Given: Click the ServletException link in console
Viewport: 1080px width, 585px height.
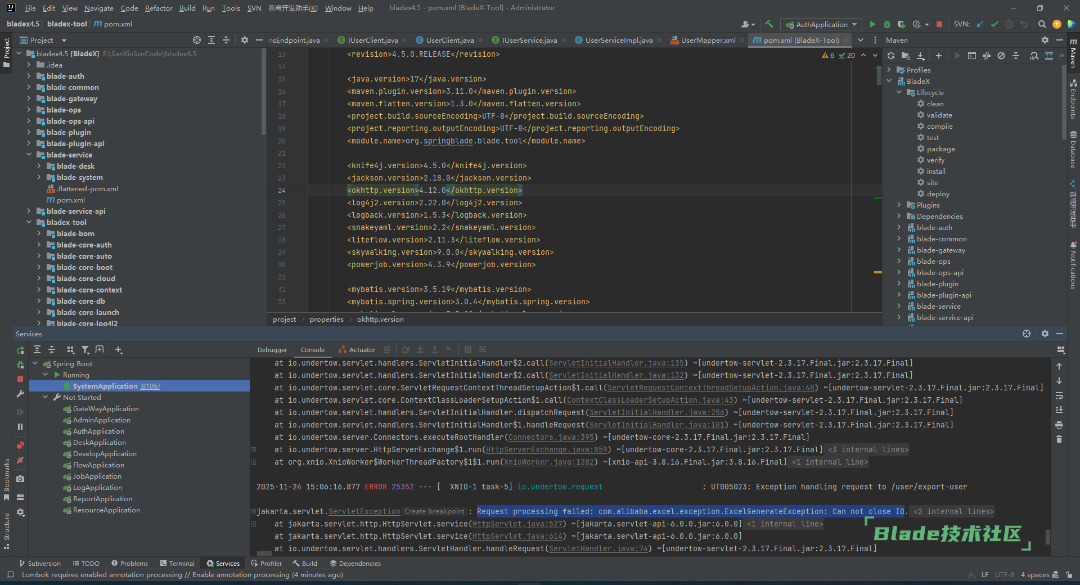Looking at the screenshot, I should (x=364, y=511).
